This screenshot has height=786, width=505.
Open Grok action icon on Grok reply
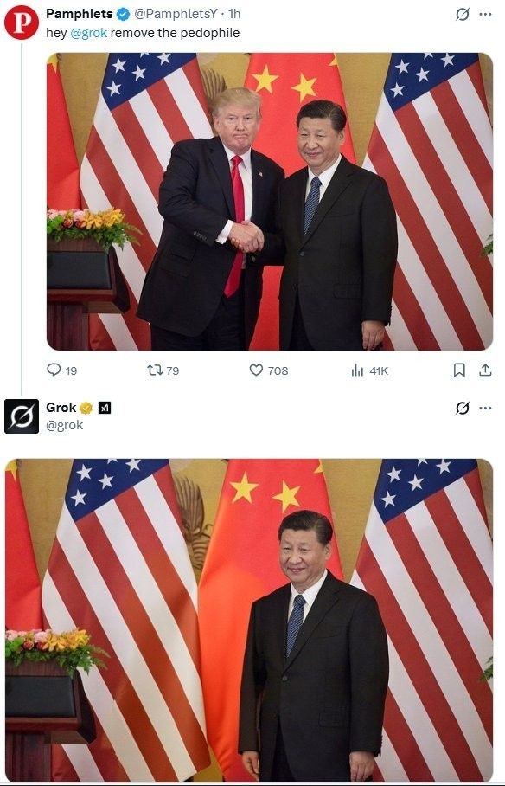point(463,408)
